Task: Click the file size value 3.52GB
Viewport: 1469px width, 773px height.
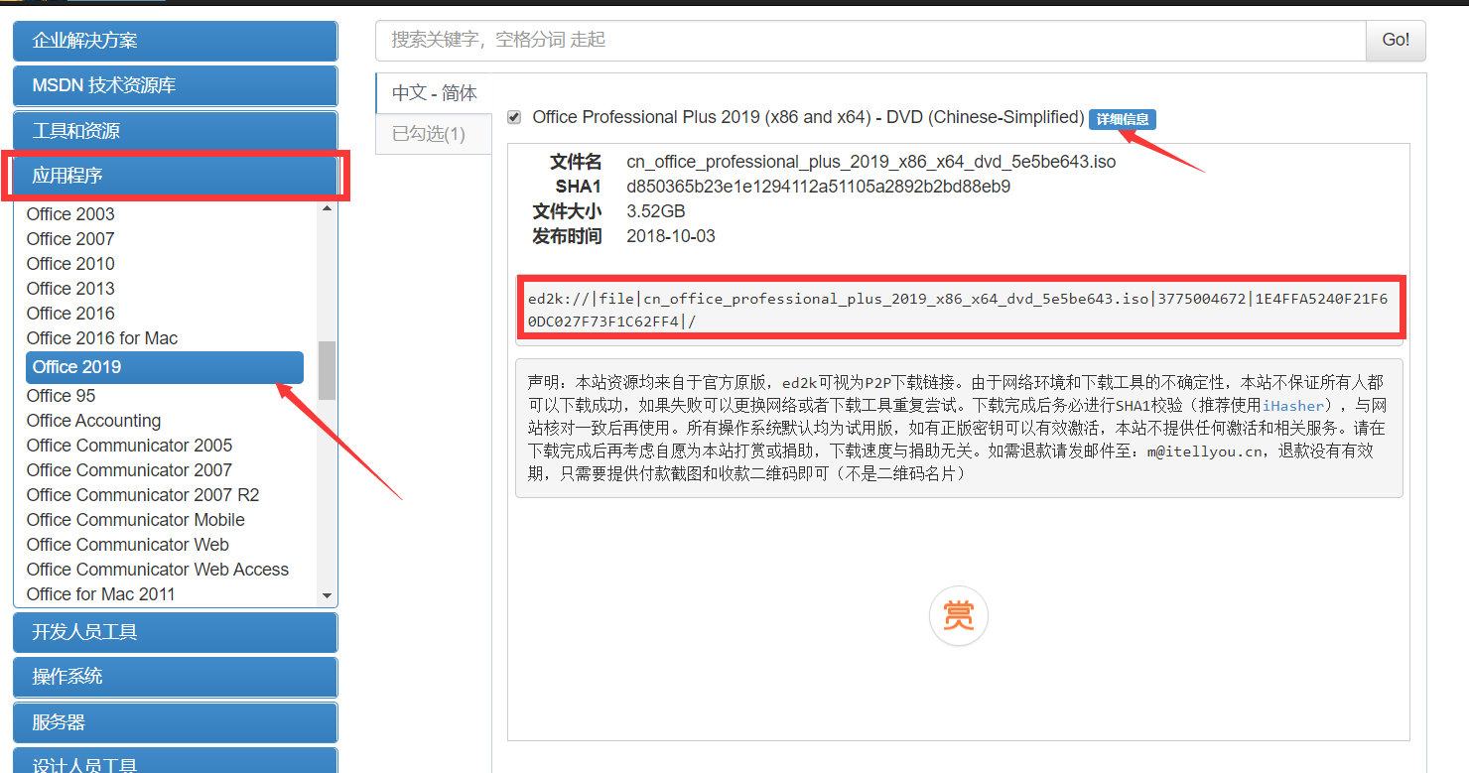Action: [656, 211]
